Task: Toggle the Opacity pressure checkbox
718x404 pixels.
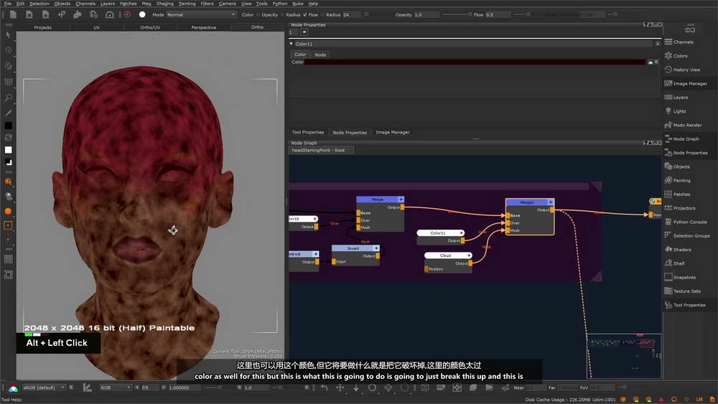Action: [x=282, y=14]
